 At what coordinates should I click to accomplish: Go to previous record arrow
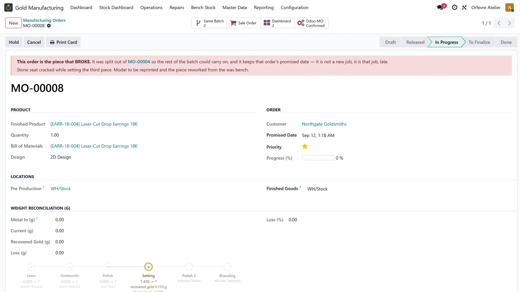(x=499, y=23)
